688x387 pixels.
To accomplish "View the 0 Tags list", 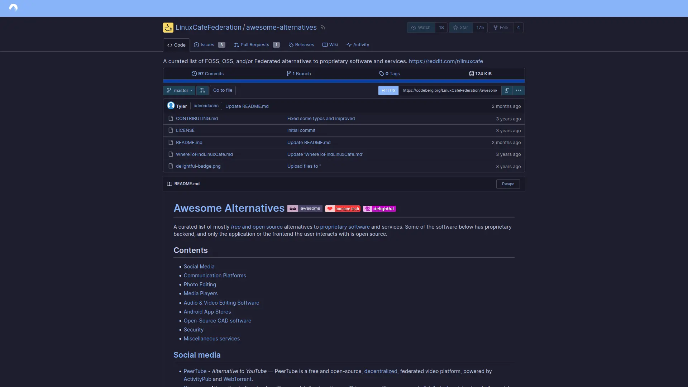I will click(x=390, y=73).
